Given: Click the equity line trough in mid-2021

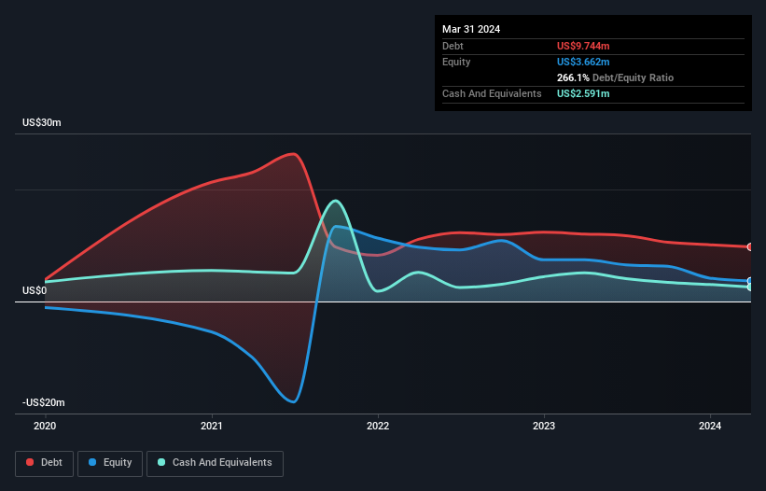Looking at the screenshot, I should [293, 402].
